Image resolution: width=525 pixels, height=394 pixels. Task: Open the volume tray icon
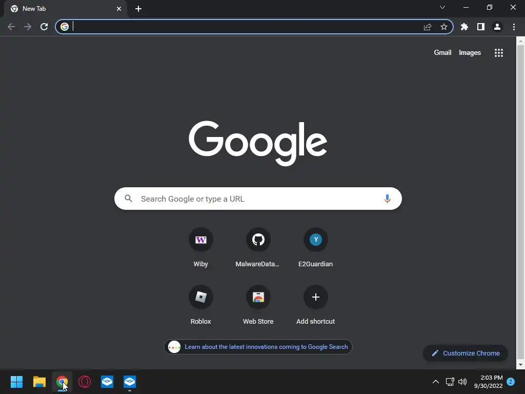(462, 382)
